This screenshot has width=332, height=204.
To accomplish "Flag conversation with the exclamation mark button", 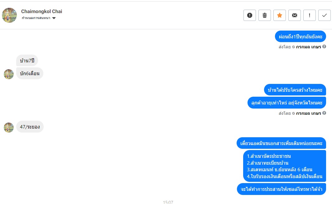I will pyautogui.click(x=310, y=15).
